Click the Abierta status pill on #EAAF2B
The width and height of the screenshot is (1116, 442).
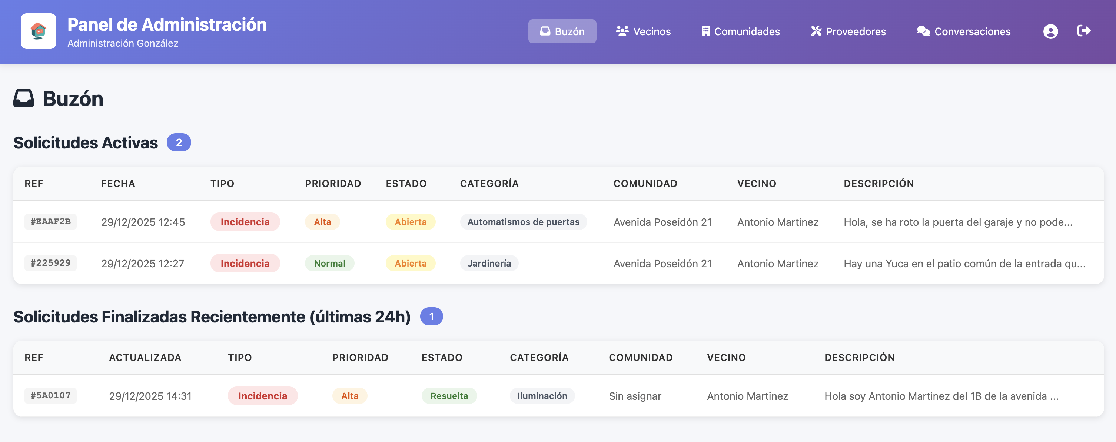(410, 222)
